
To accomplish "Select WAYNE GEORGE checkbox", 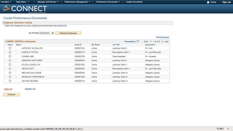I will (10, 81).
